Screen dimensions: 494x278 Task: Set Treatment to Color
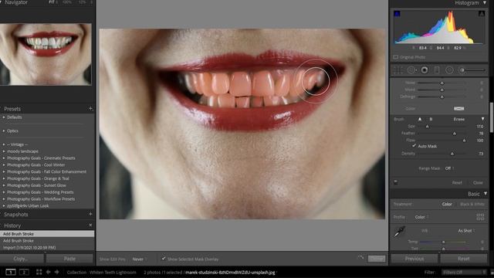(x=447, y=204)
